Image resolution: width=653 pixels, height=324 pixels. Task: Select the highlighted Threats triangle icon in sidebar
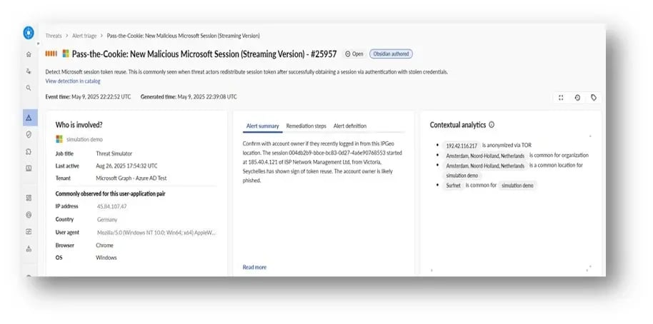point(29,118)
